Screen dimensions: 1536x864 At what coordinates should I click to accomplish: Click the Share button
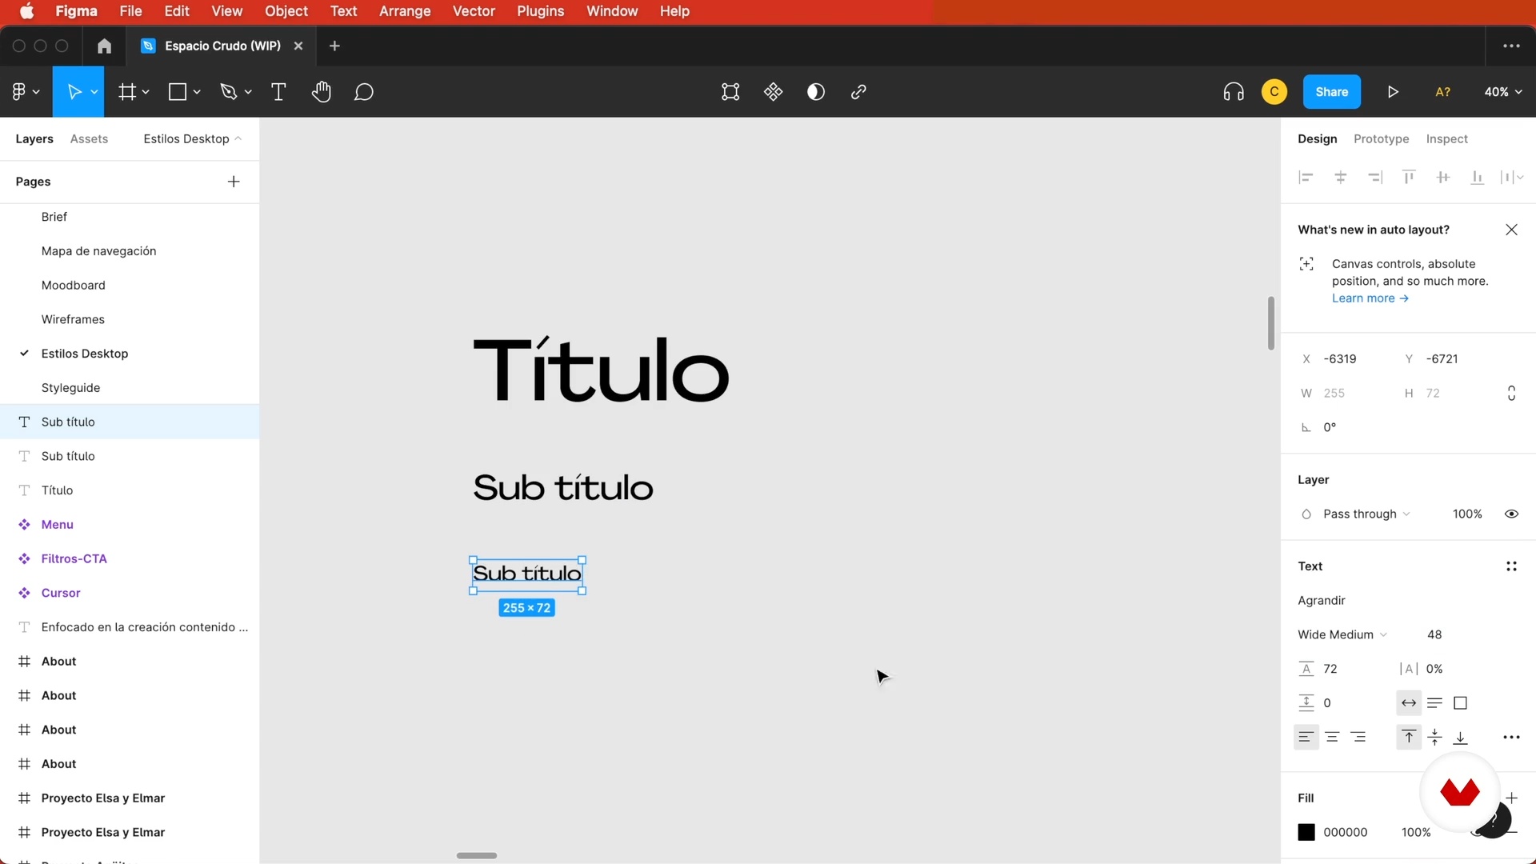[1332, 92]
